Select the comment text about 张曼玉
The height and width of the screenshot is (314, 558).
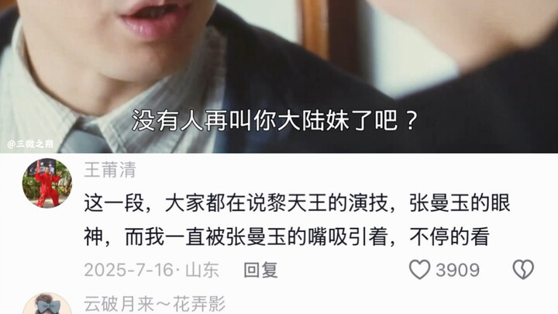coord(297,220)
